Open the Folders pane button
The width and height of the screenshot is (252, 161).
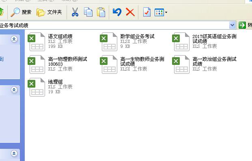pos(49,12)
